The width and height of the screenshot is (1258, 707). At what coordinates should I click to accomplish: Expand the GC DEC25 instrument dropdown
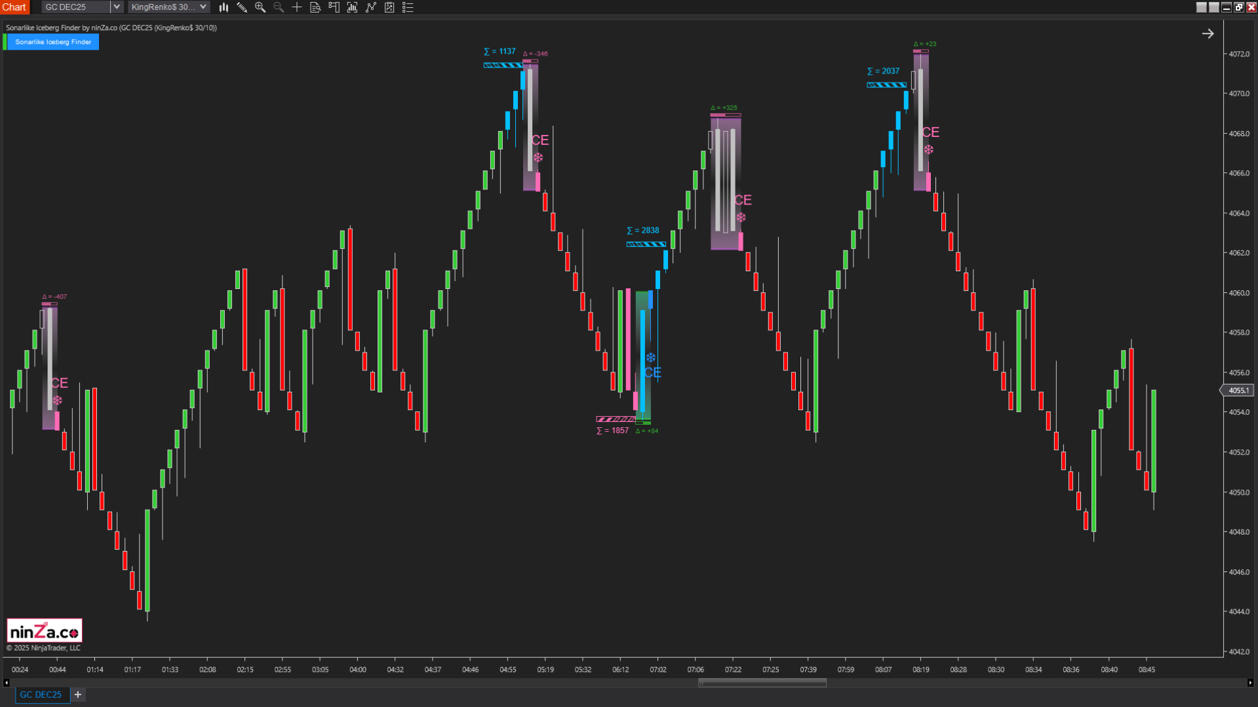click(x=116, y=7)
